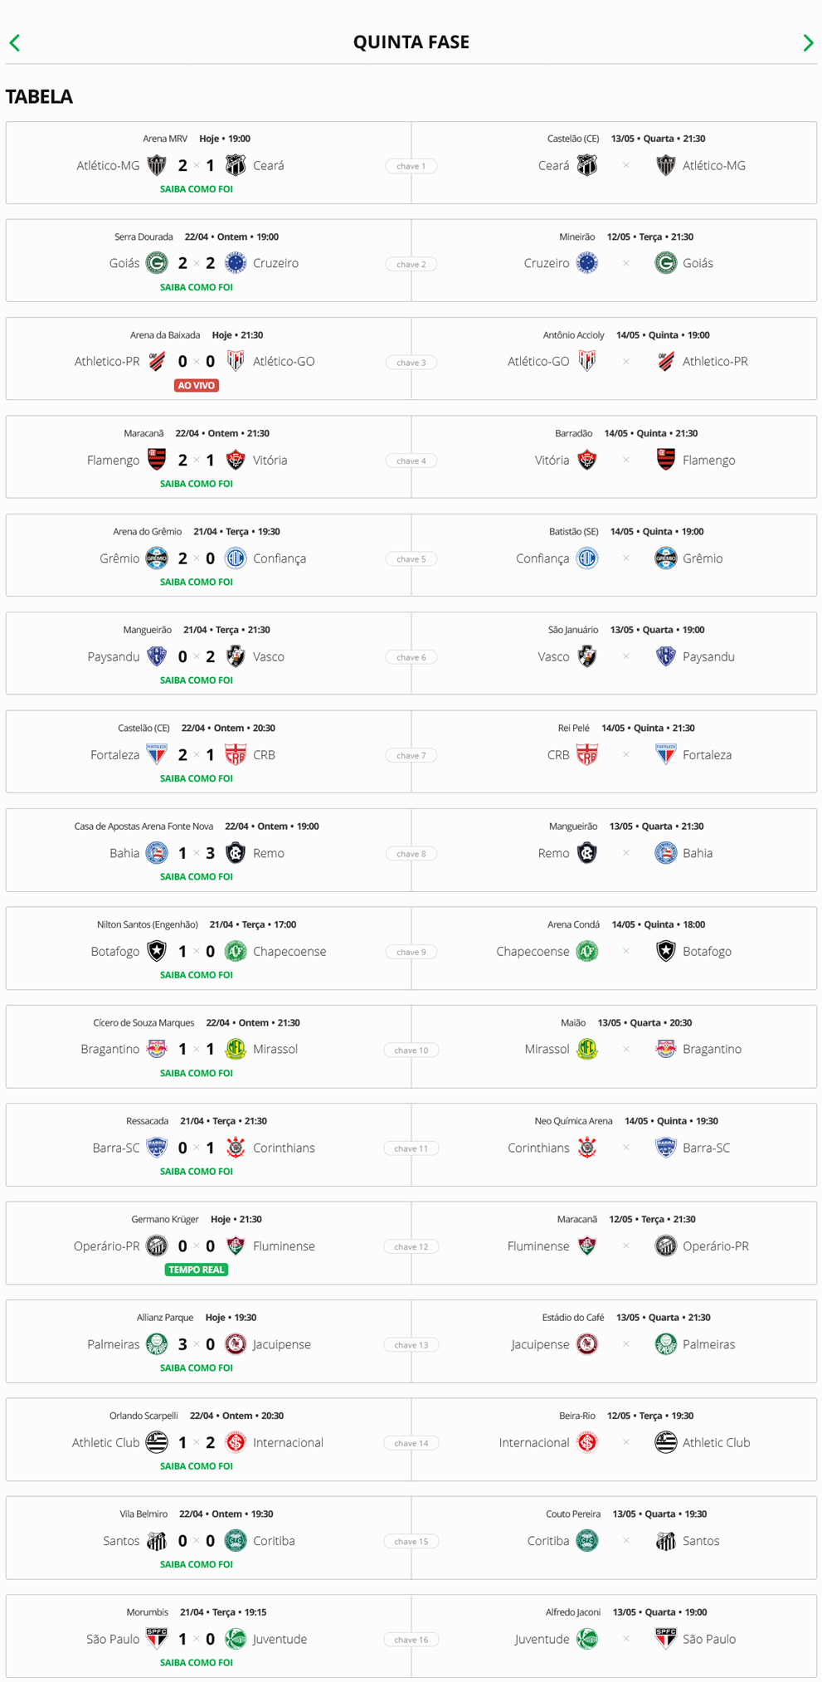Click the Palmeiras crest in chave 13
822x1682 pixels.
coord(153,1344)
